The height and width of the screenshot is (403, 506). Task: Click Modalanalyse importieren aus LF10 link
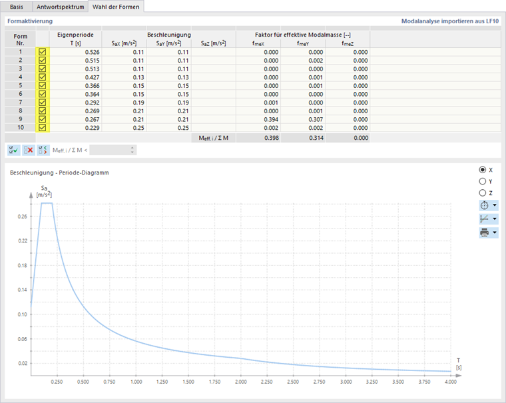pos(450,21)
